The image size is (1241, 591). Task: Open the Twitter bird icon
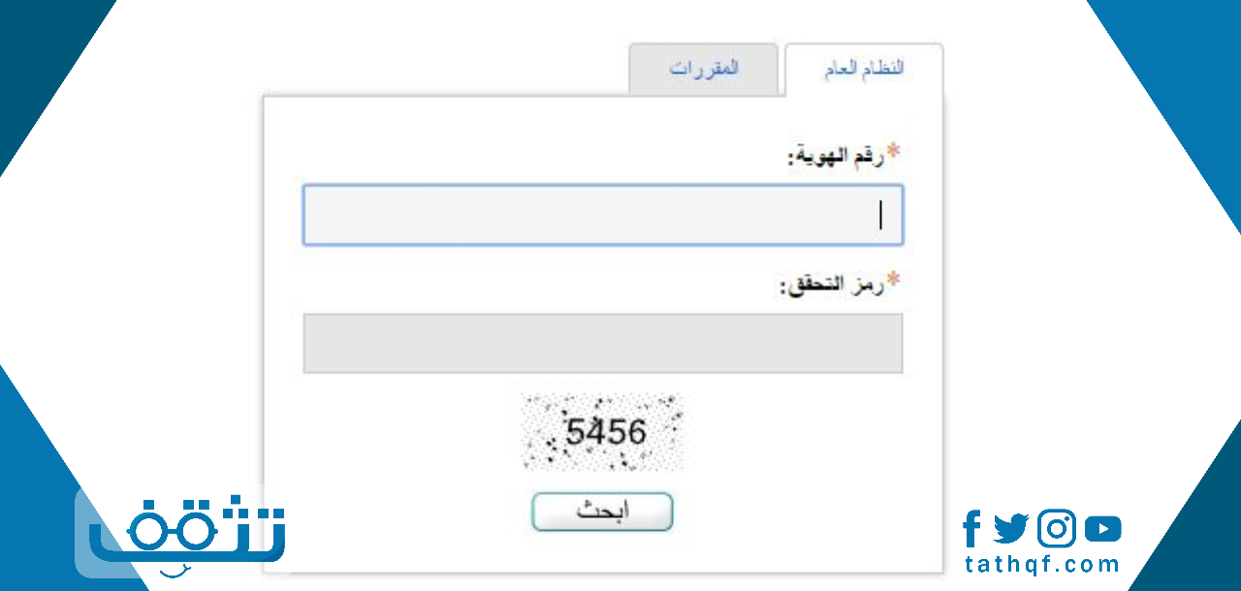tap(1010, 529)
